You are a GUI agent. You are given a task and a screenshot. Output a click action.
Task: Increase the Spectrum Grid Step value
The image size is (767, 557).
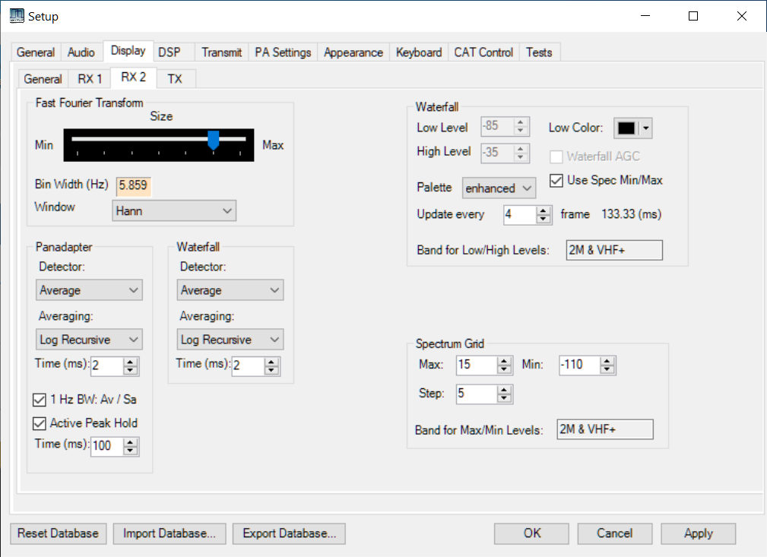point(505,390)
